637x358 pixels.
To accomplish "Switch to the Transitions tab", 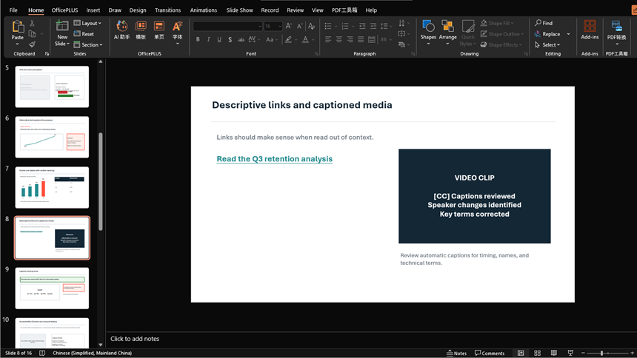I will point(168,10).
